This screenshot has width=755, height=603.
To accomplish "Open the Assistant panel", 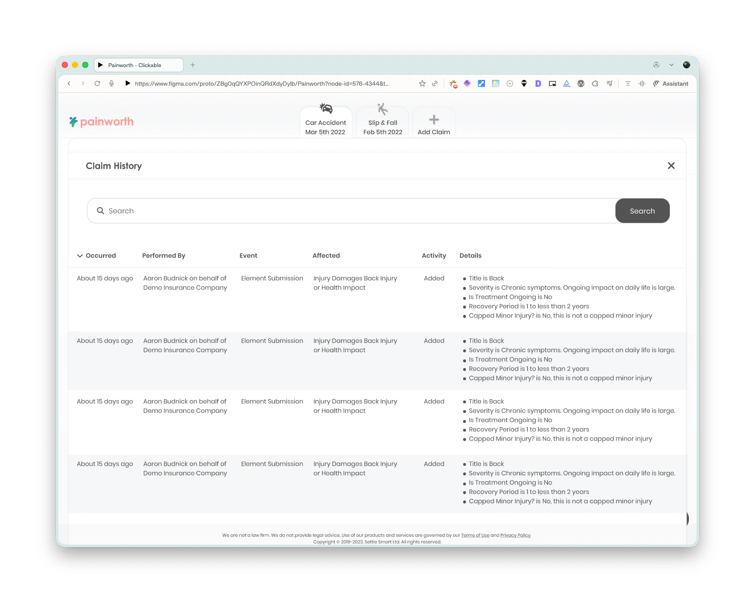I will [671, 83].
